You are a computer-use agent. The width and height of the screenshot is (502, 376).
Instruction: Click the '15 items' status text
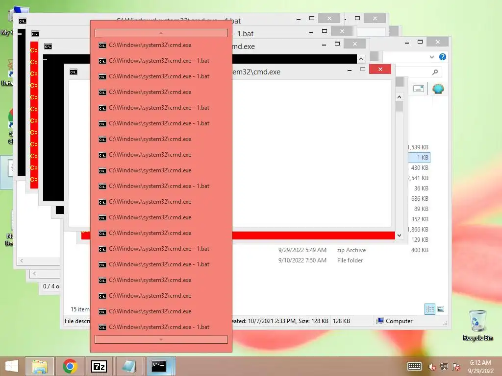(x=80, y=309)
